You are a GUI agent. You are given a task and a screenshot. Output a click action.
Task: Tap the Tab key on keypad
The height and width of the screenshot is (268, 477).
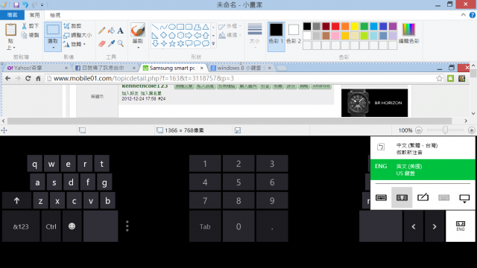click(x=205, y=226)
